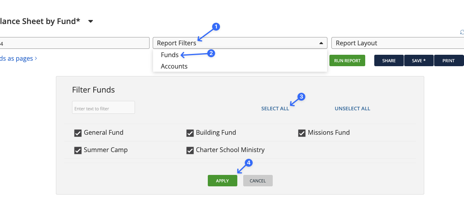Screen dimensions: 464x221
Task: Click the 'Enter text to filter' field
Action: coord(104,108)
